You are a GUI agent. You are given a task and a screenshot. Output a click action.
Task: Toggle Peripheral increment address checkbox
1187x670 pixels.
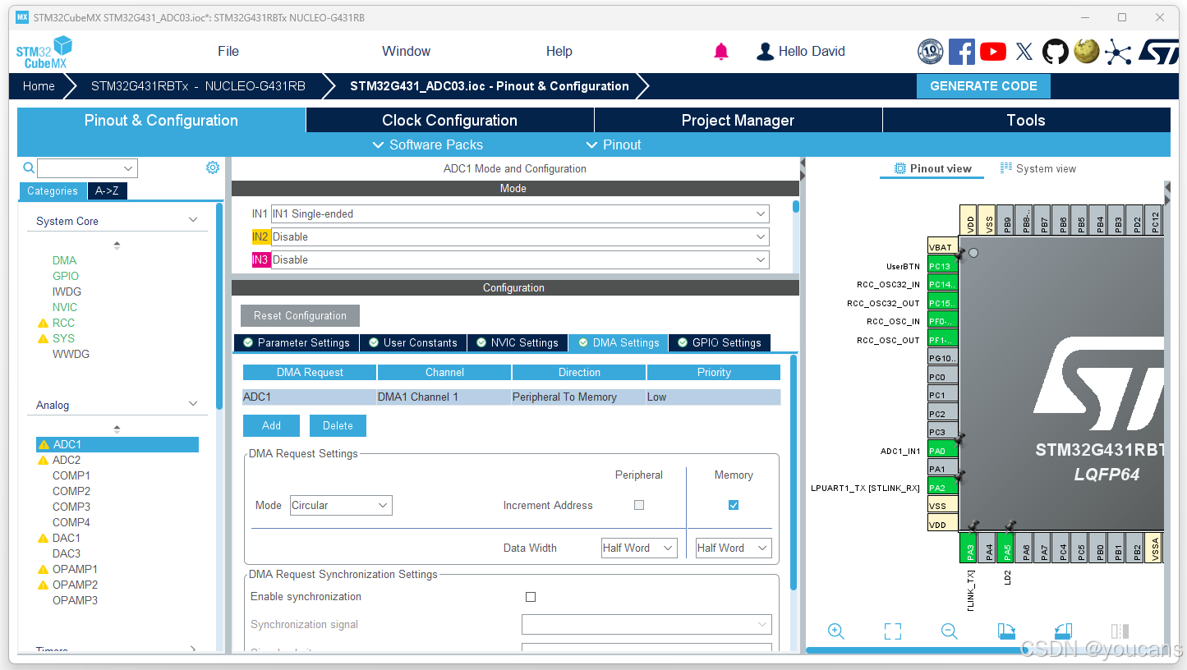[639, 505]
